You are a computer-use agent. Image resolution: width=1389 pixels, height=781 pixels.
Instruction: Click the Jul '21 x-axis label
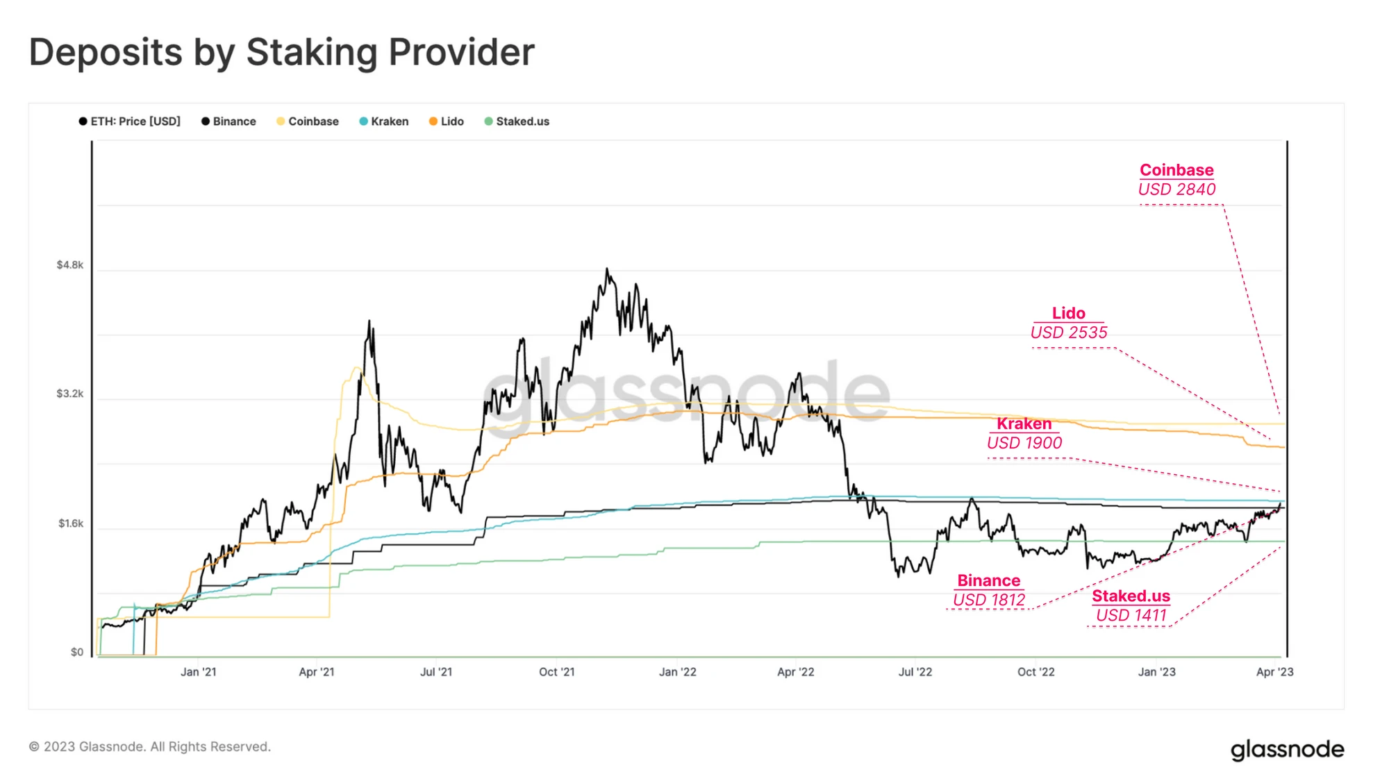click(436, 672)
